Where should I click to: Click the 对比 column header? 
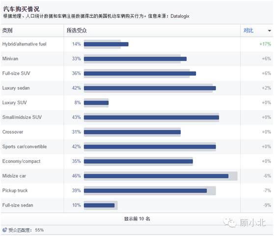[248, 30]
